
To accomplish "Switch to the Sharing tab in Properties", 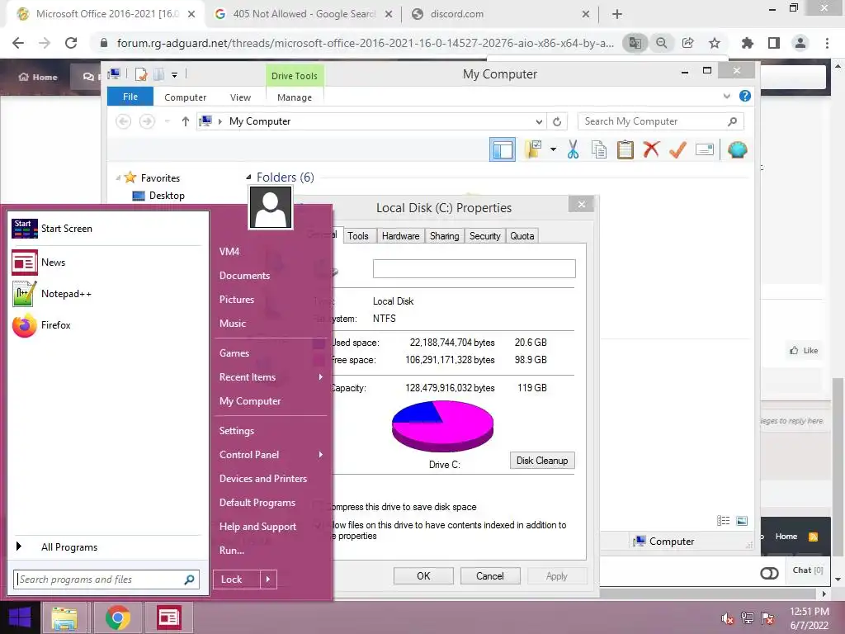I will tap(445, 235).
